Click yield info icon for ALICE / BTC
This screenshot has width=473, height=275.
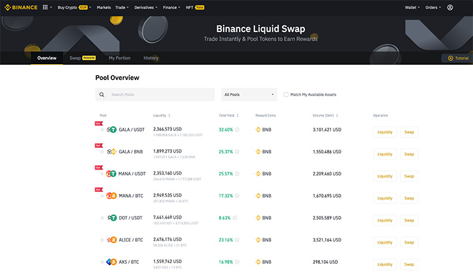point(237,240)
